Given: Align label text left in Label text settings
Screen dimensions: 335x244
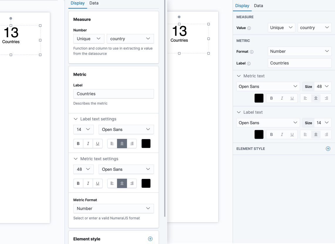Looking at the screenshot, I should [112, 144].
